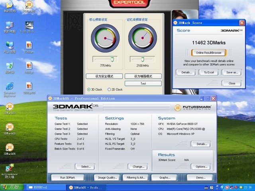Image resolution: width=255 pixels, height=191 pixels.
Task: Click the Close button in the Score dialog
Action: [x=232, y=83]
